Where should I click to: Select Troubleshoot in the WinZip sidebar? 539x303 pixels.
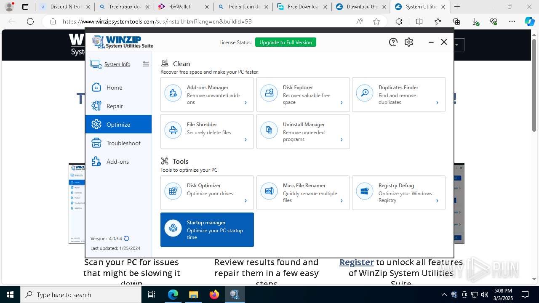pos(118,143)
